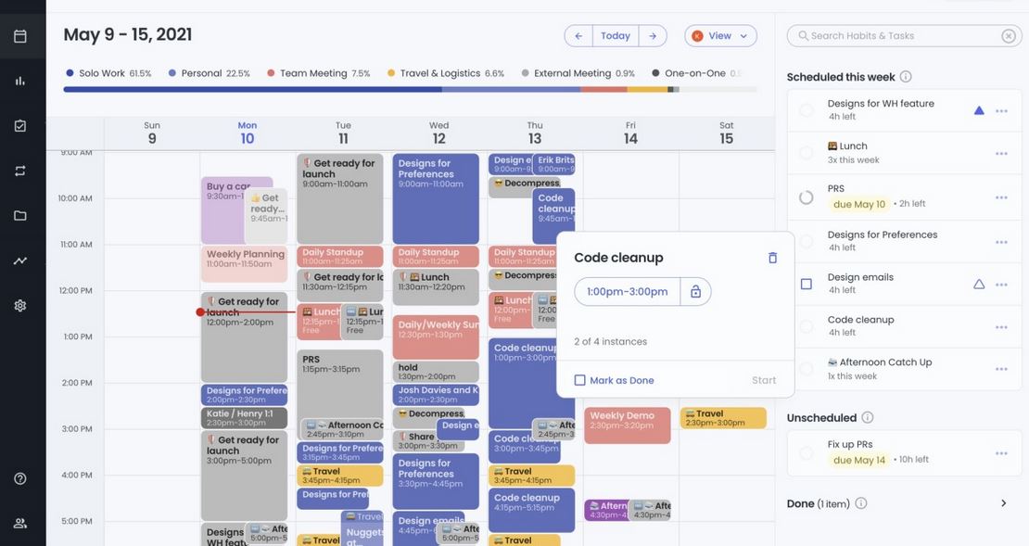The image size is (1029, 546).
Task: Open the stats bar chart sidebar icon
Action: 20,81
